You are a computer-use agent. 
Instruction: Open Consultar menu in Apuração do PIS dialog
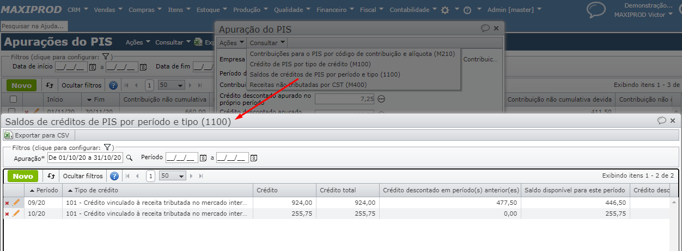click(x=267, y=43)
